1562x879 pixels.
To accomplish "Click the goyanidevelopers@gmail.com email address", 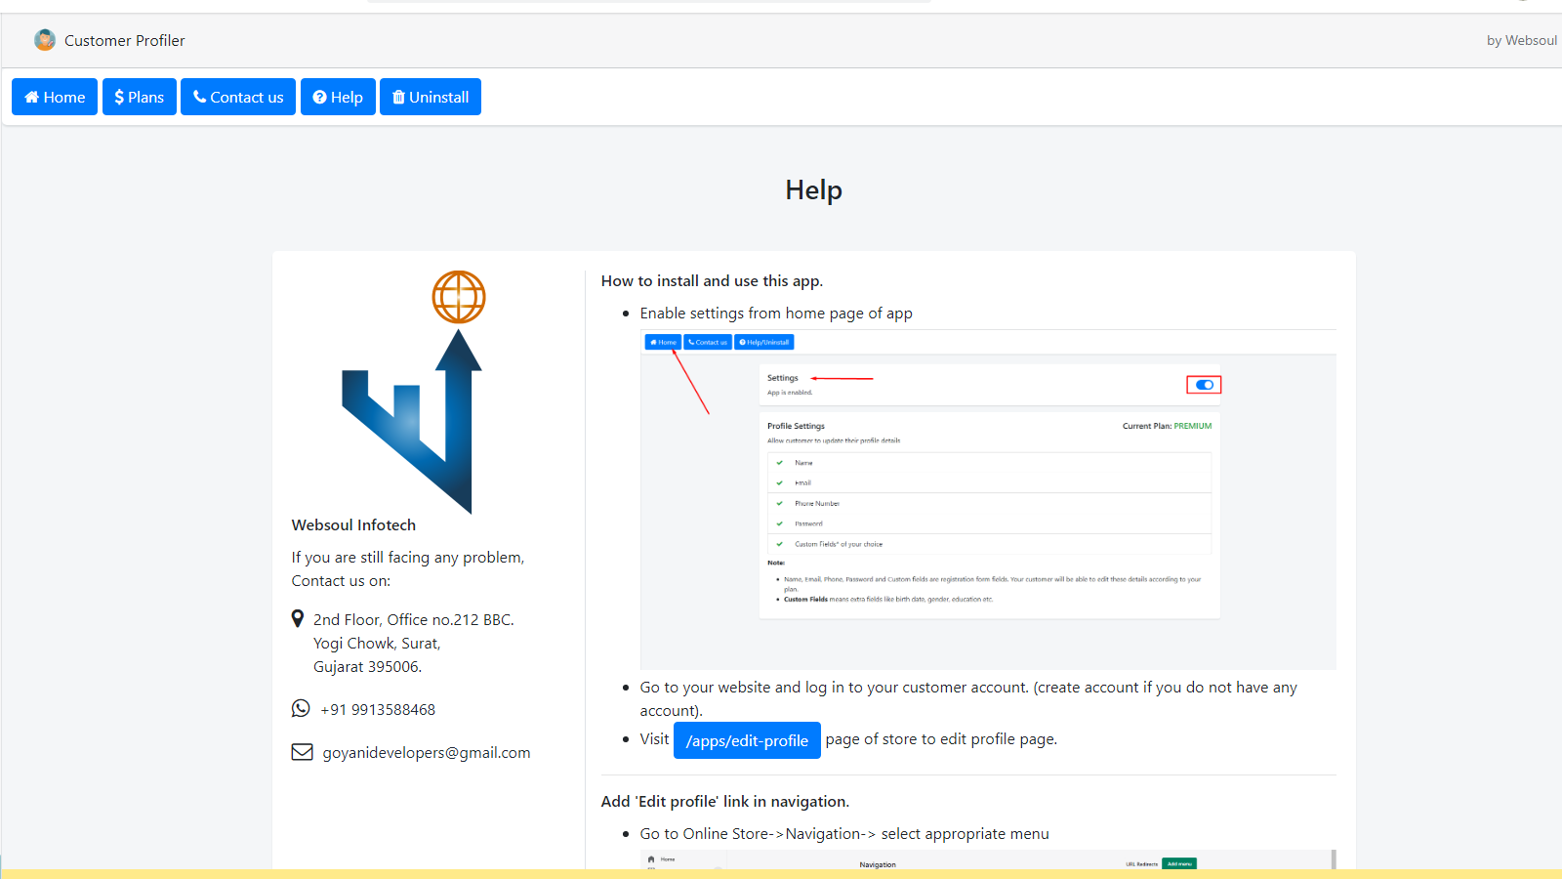I will (x=427, y=753).
